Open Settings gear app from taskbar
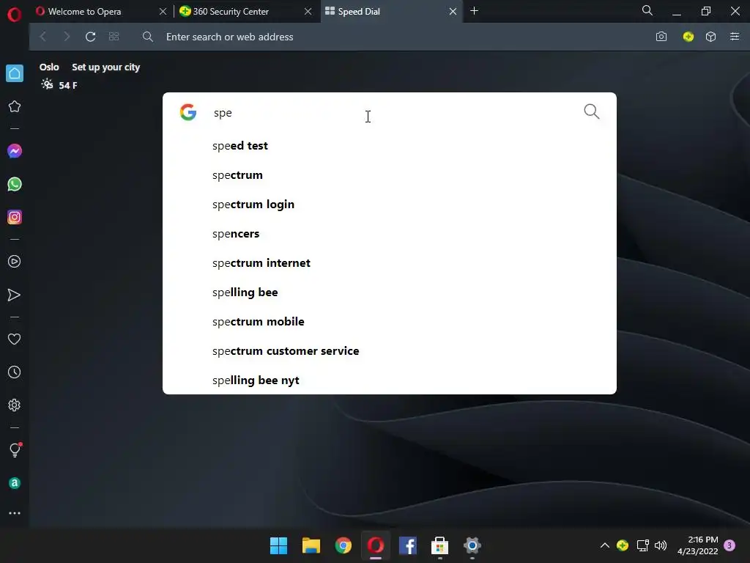The height and width of the screenshot is (563, 750). point(472,545)
